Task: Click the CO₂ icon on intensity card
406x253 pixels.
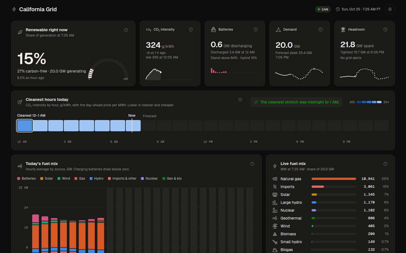Action: 149,30
